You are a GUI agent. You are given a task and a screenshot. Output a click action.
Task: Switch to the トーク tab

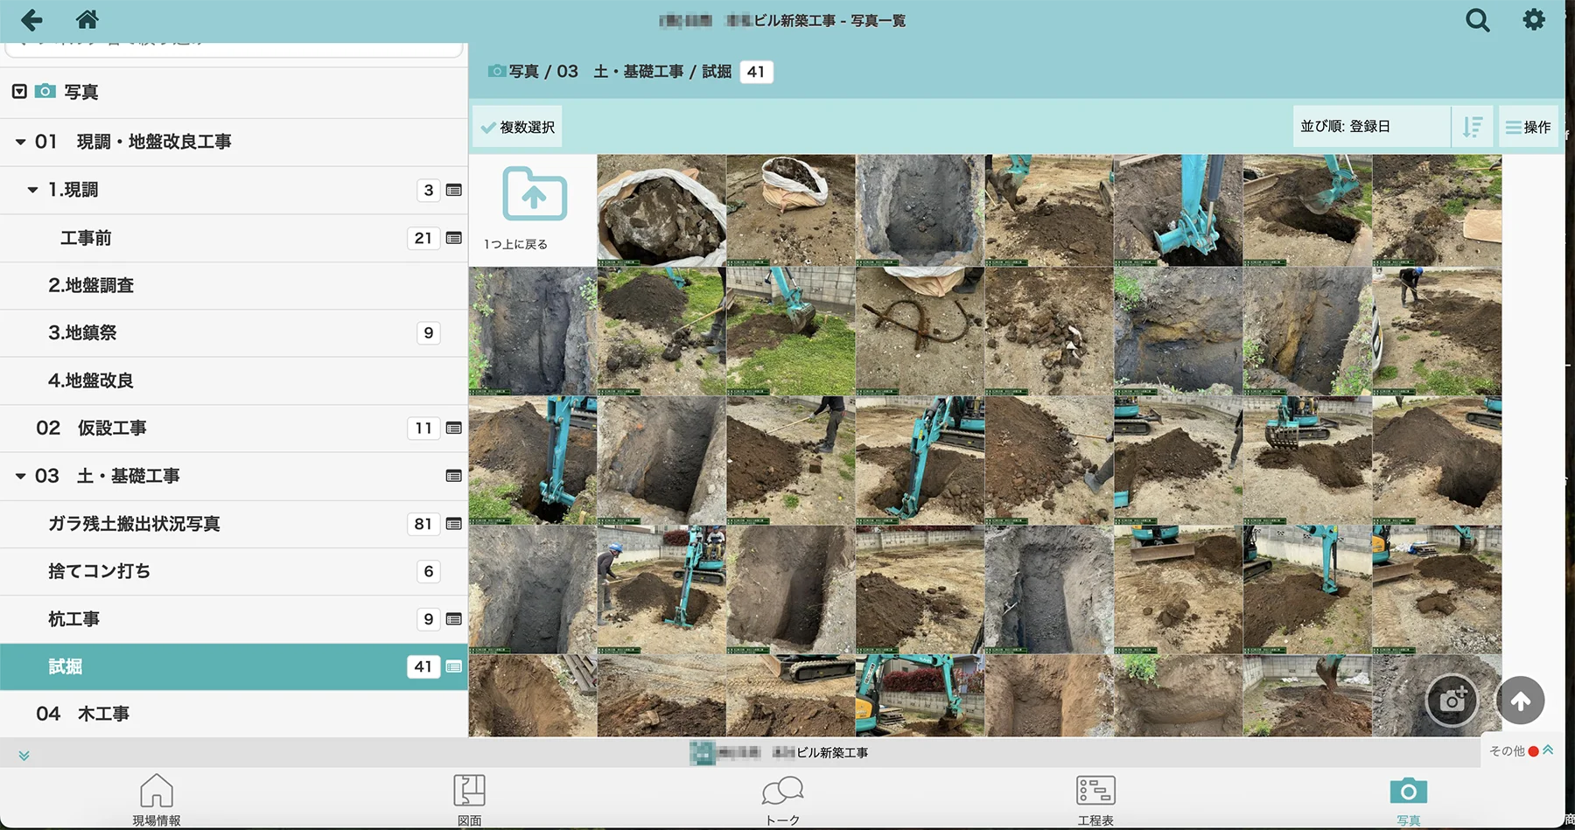[782, 799]
